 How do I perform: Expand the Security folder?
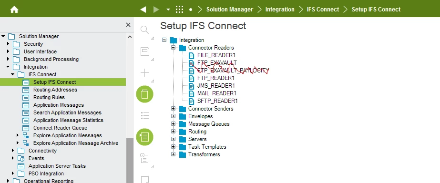(8, 44)
